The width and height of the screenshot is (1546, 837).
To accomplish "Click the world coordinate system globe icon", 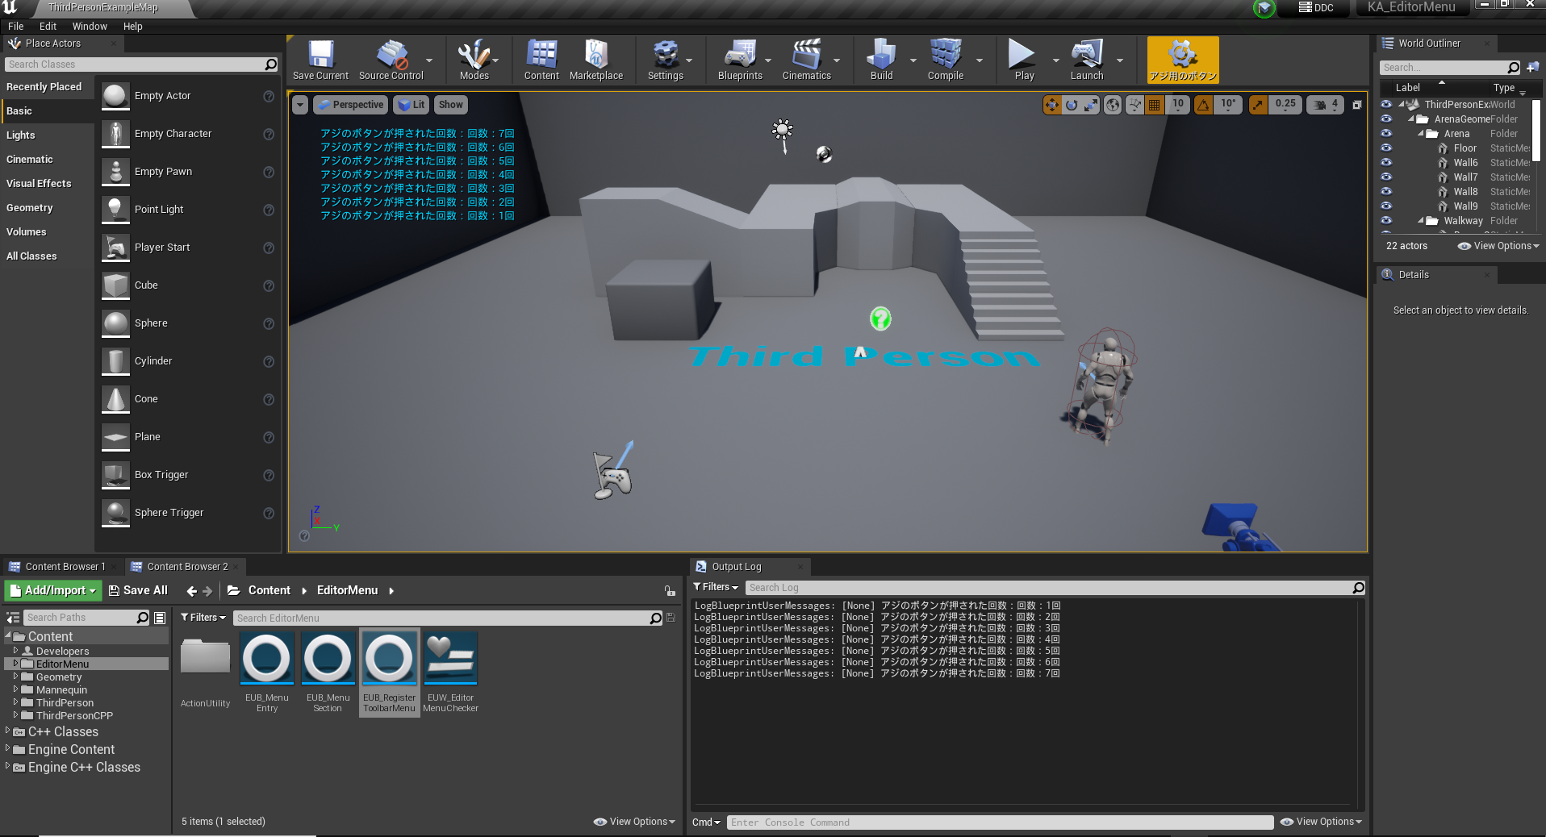I will (1113, 105).
